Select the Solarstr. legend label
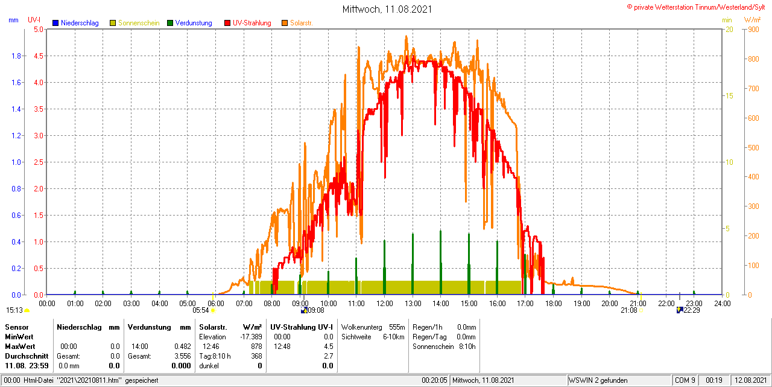 tap(302, 23)
